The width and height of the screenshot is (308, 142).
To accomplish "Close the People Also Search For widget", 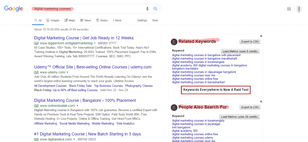I will [261, 102].
